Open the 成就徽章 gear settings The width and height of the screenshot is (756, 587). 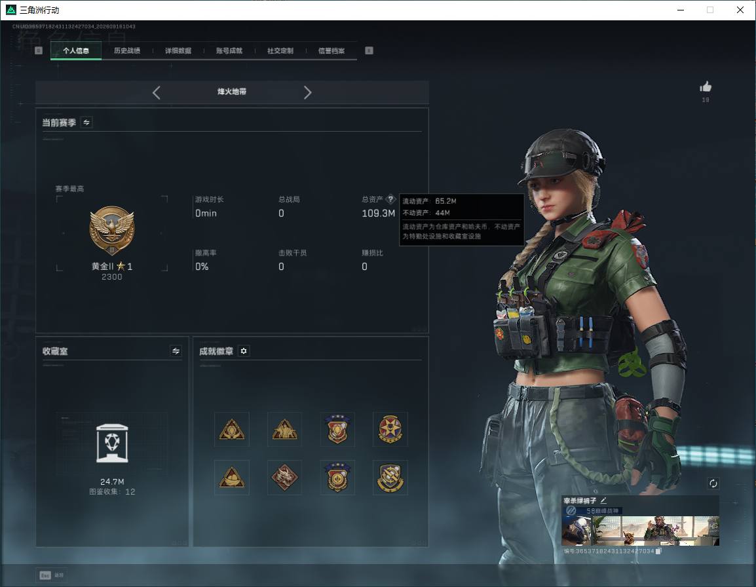click(x=244, y=351)
